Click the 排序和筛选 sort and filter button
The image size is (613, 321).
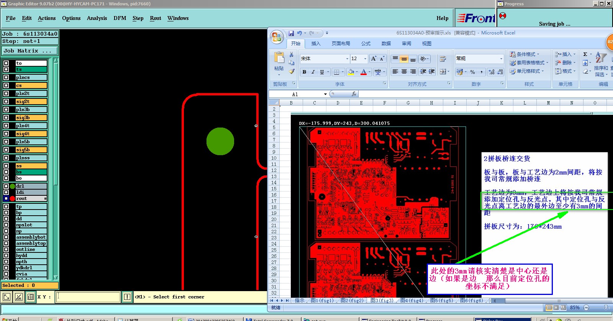pyautogui.click(x=601, y=64)
